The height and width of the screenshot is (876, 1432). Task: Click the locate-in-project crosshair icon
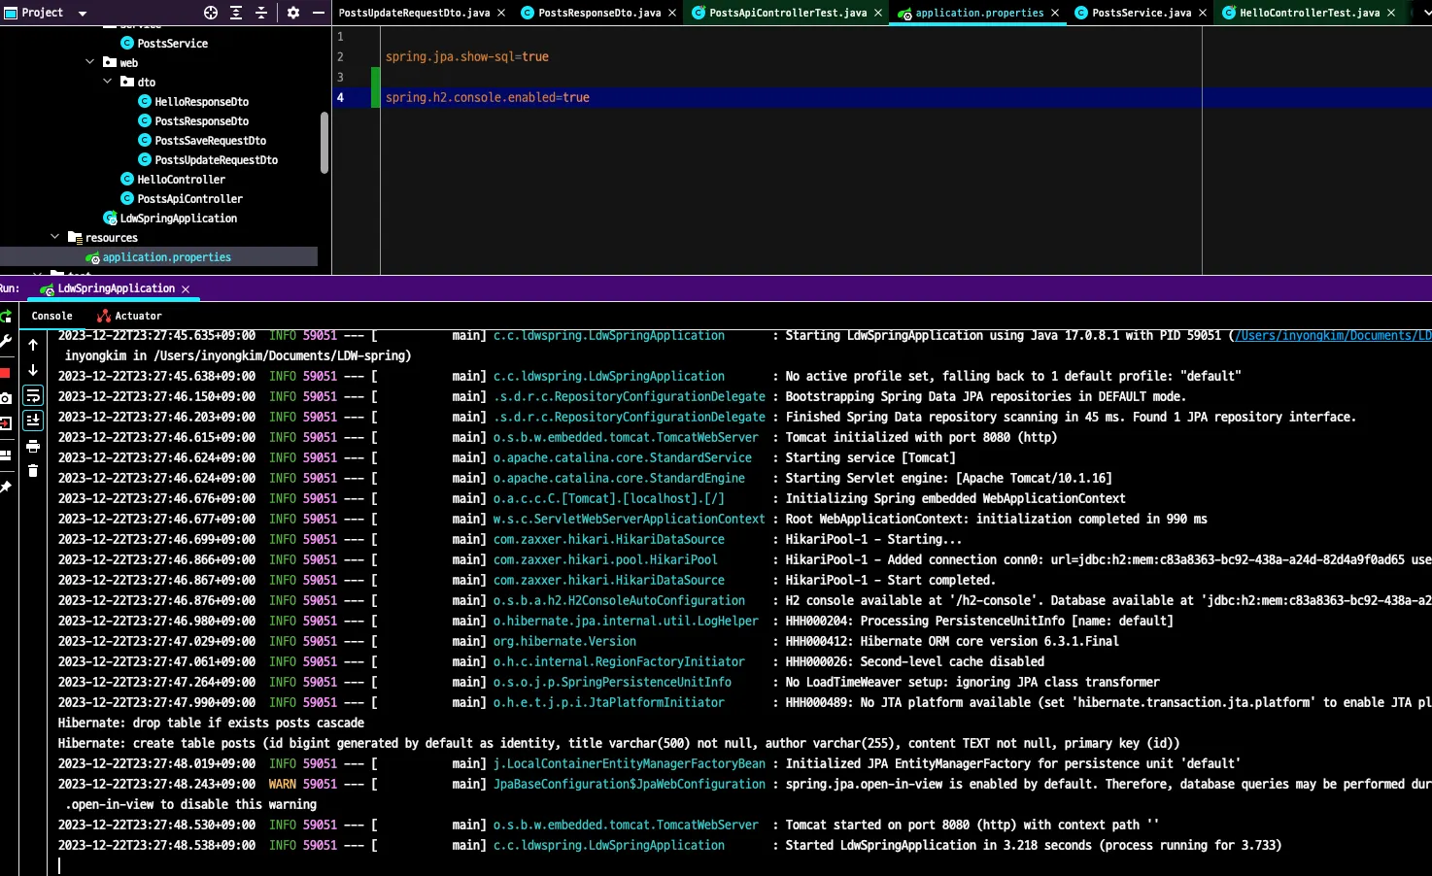[x=211, y=13]
